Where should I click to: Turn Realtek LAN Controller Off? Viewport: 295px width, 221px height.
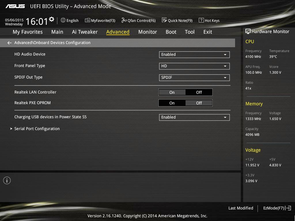click(199, 92)
